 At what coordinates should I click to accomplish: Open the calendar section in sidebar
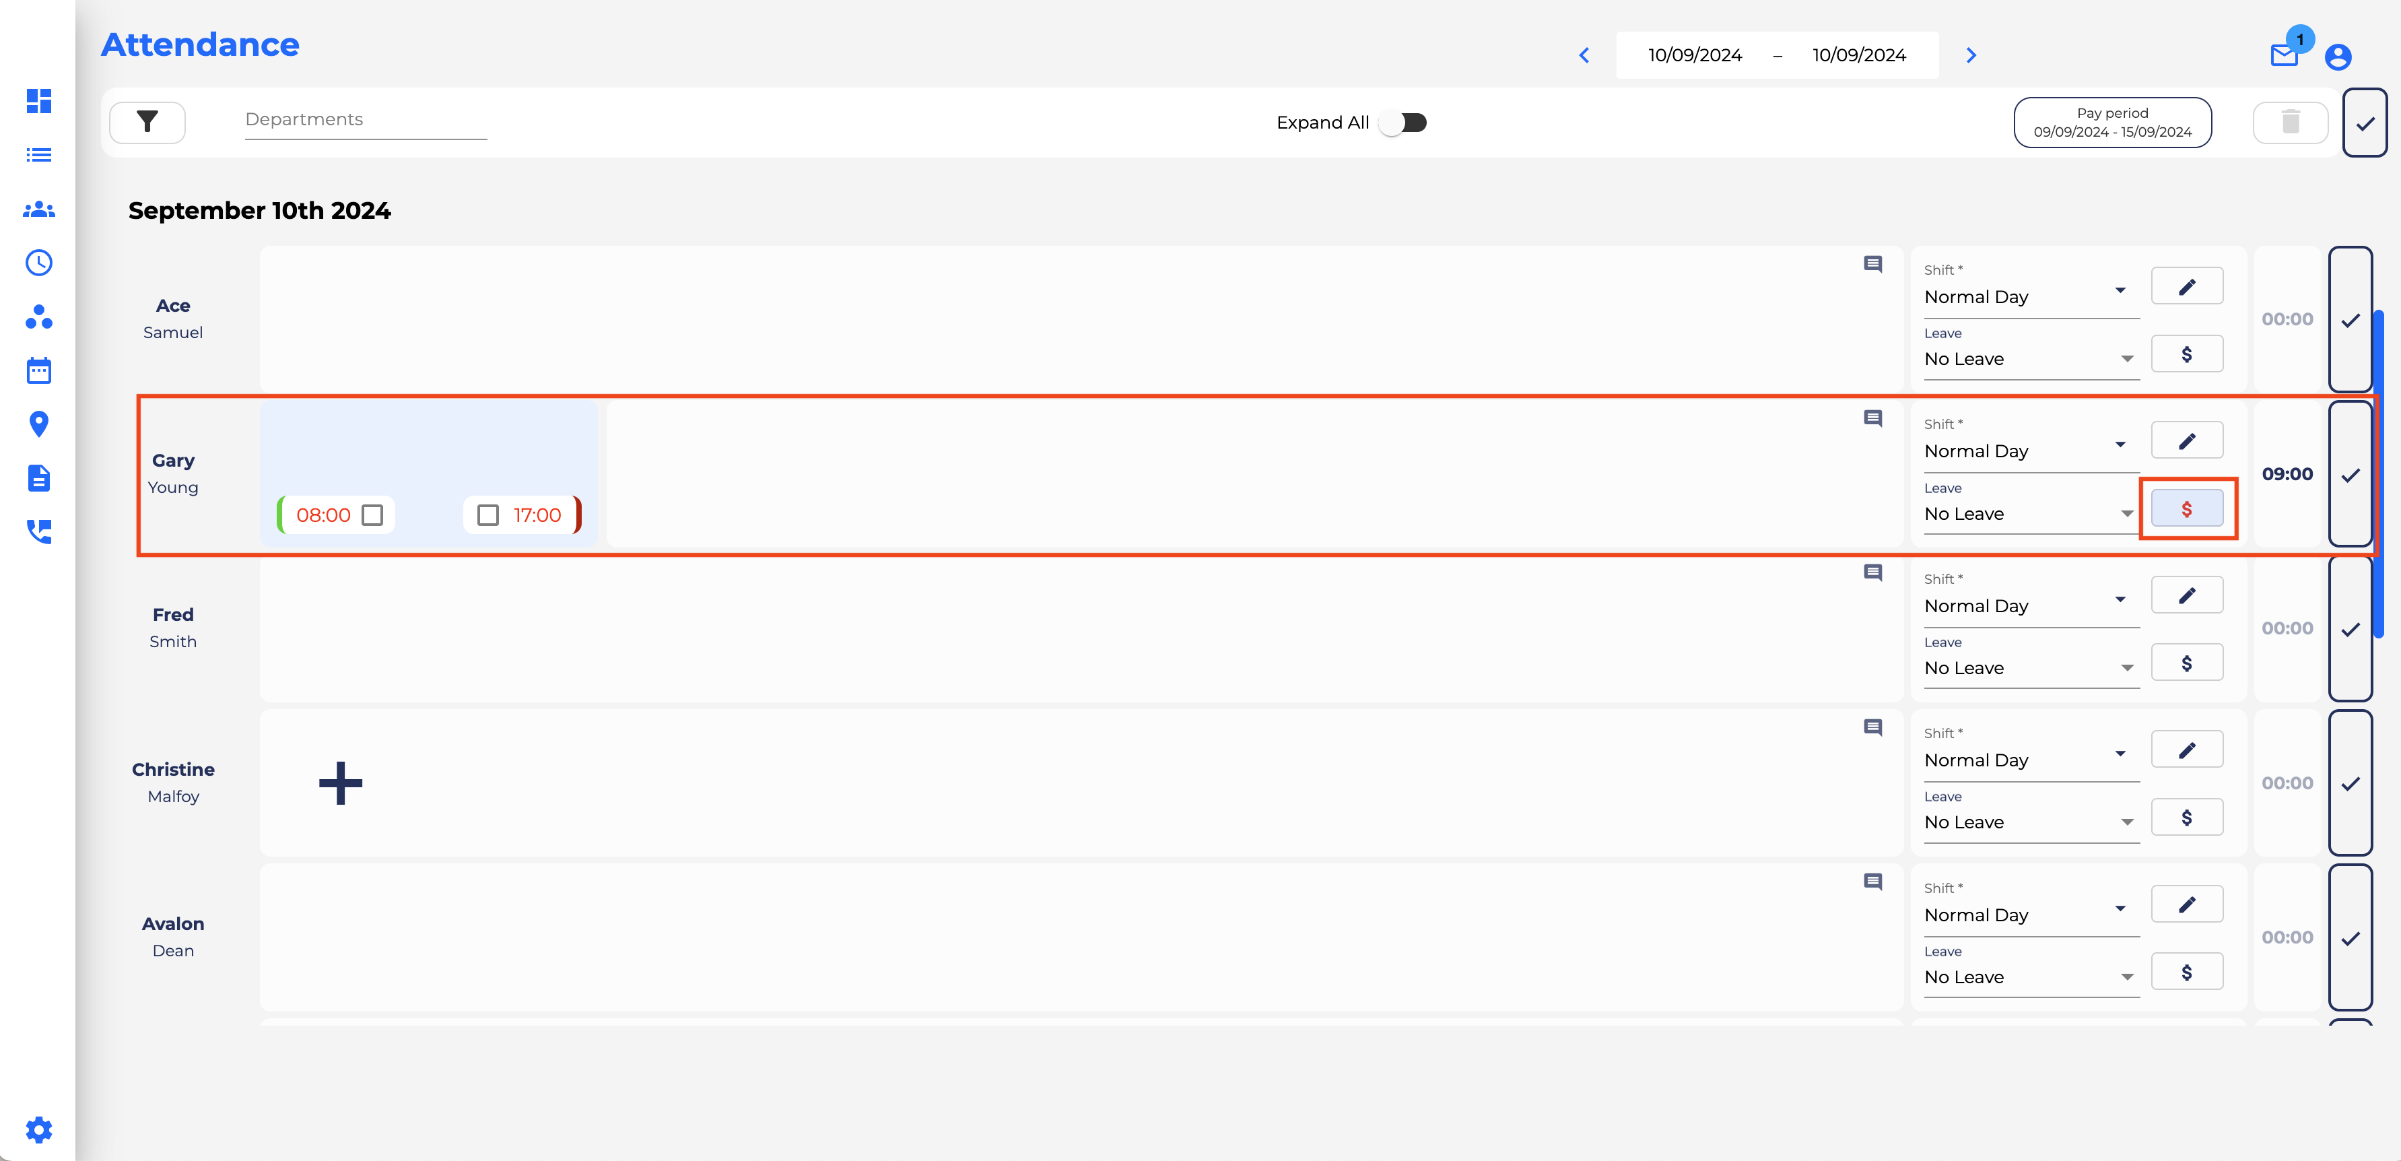click(x=38, y=371)
